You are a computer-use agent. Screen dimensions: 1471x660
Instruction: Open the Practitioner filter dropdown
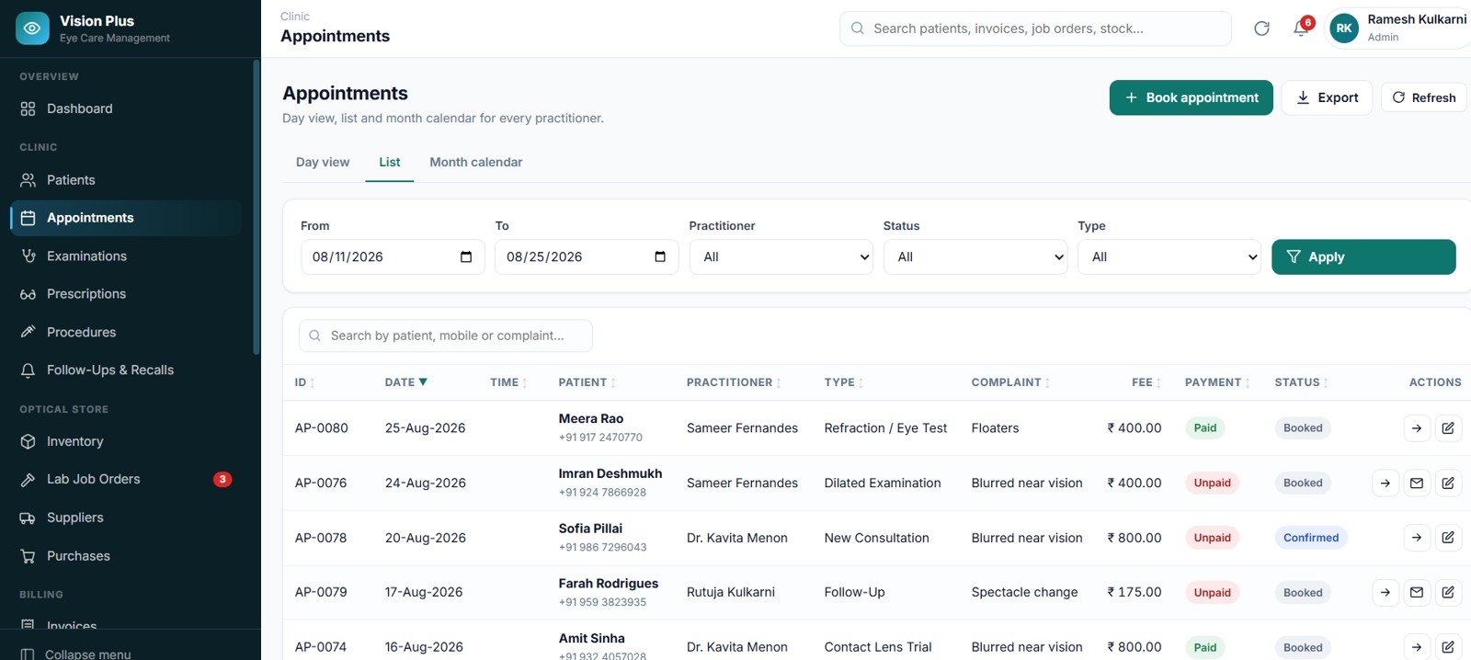point(781,256)
